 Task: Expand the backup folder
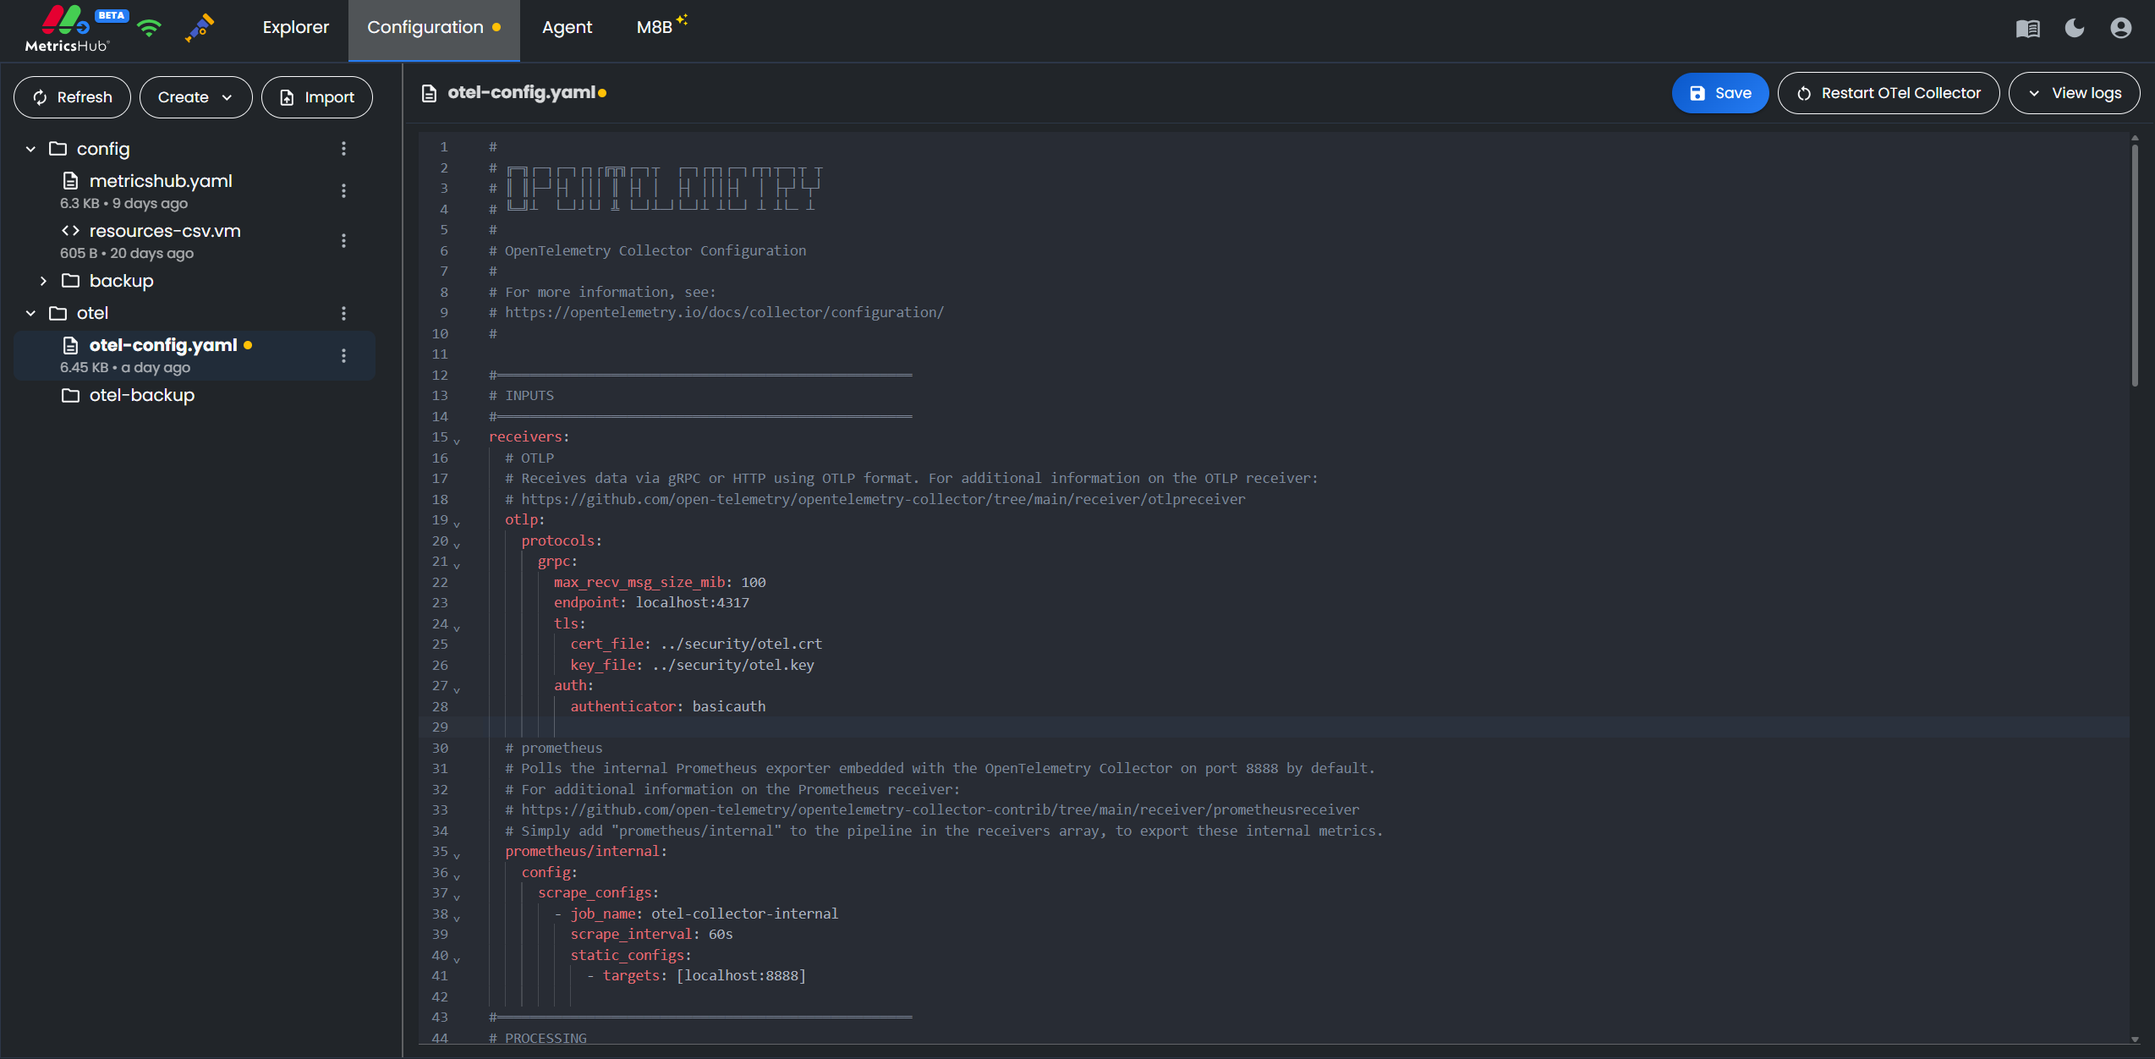(x=43, y=281)
